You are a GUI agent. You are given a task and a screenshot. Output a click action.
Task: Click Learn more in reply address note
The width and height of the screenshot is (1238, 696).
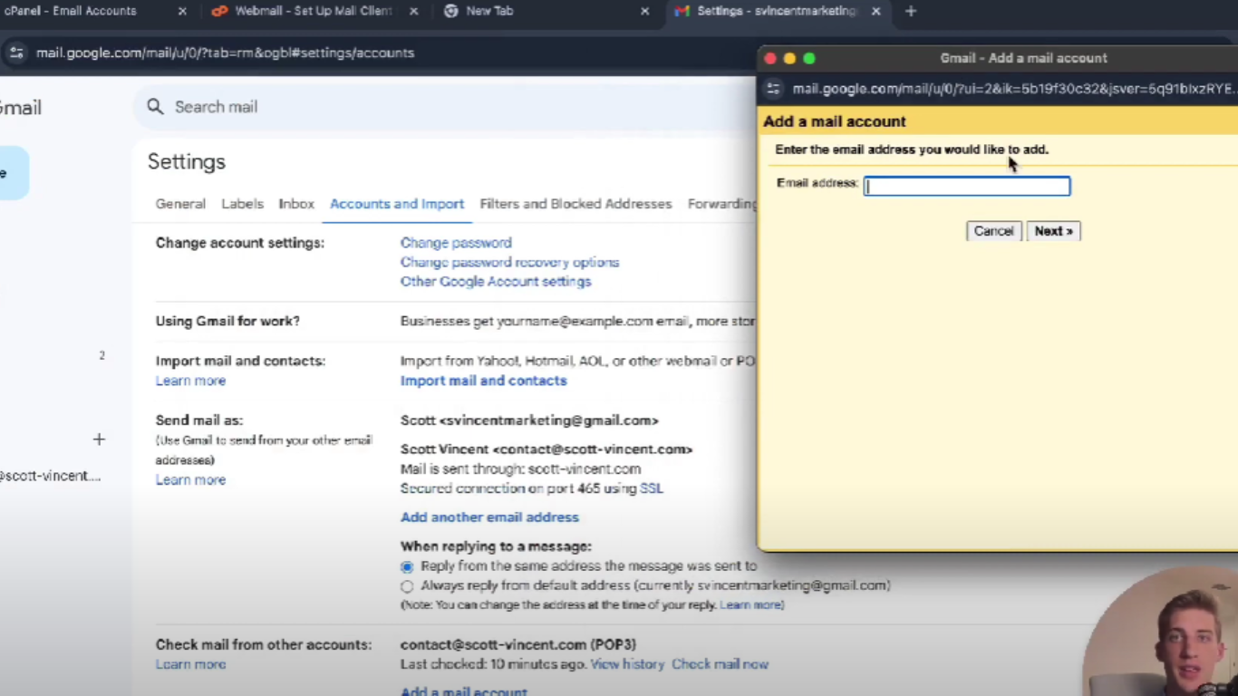click(751, 604)
